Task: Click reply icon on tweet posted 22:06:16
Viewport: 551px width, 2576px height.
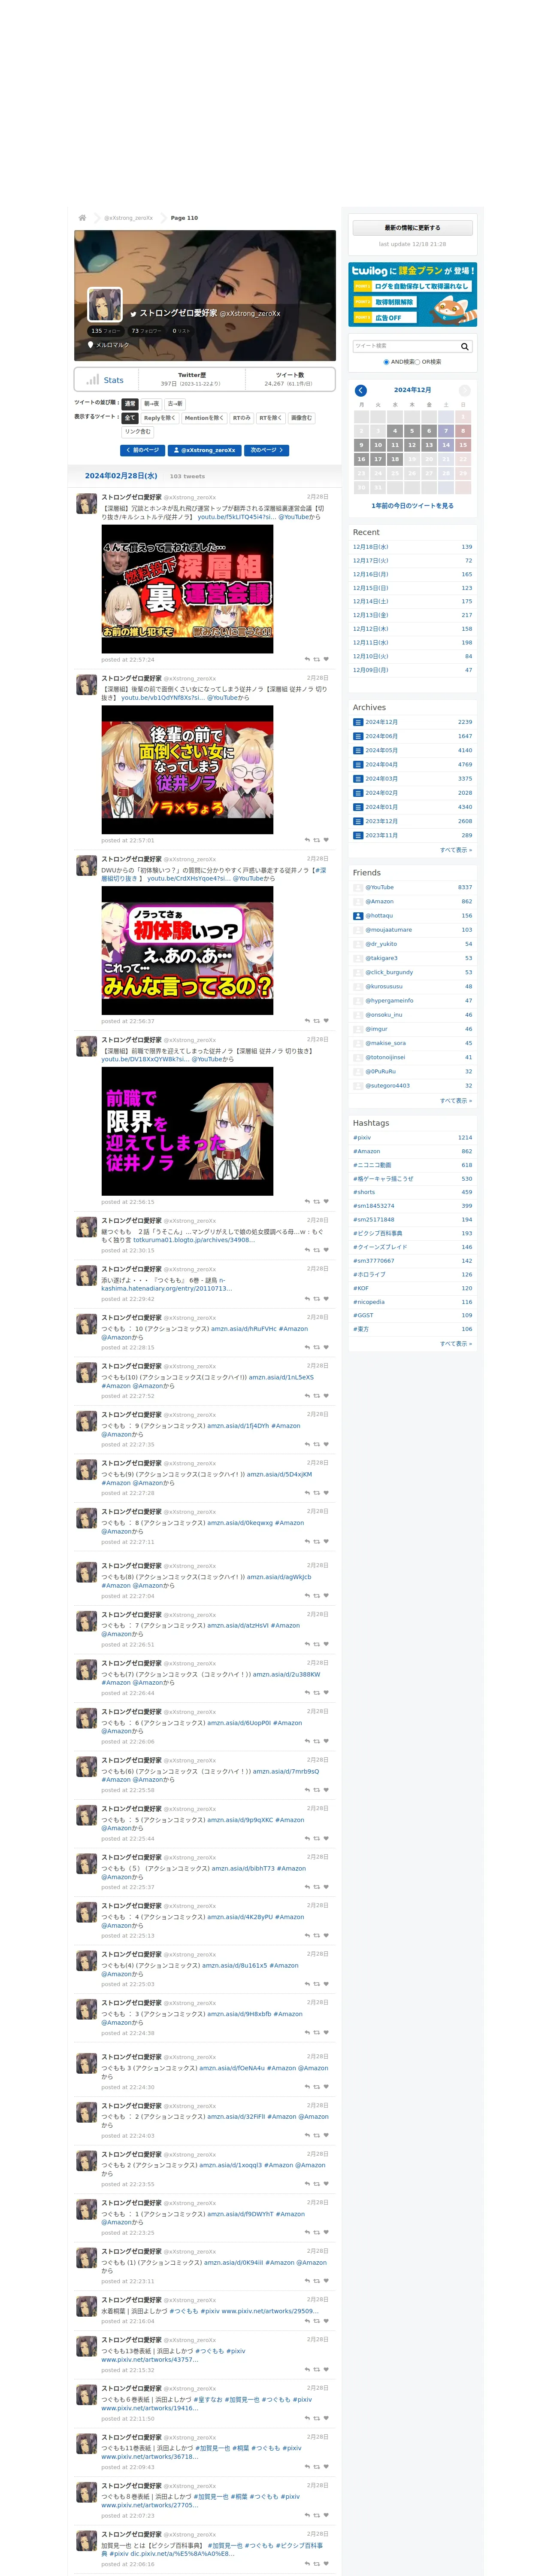Action: point(307,2564)
